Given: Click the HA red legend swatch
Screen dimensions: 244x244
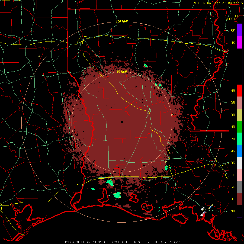Looking at the screenshot, I should pyautogui.click(x=239, y=91).
